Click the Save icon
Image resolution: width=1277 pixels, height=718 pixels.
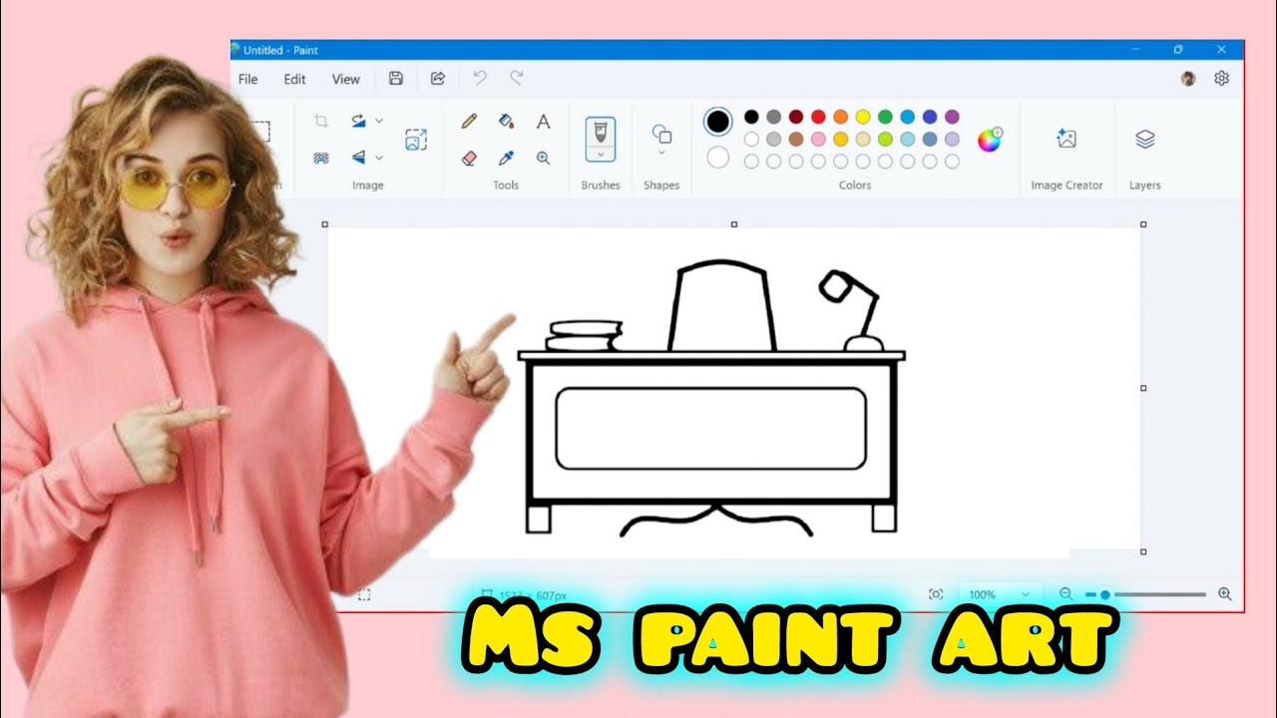click(396, 79)
